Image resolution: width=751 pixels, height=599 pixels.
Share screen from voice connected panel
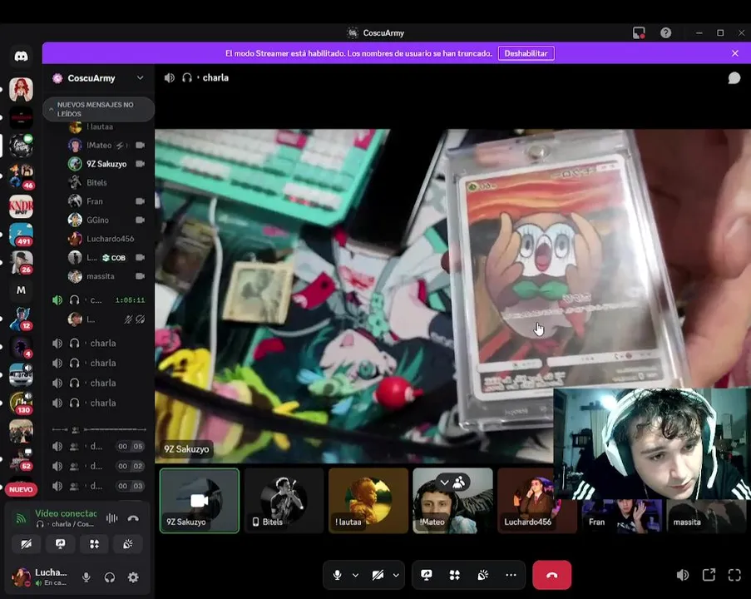[61, 544]
